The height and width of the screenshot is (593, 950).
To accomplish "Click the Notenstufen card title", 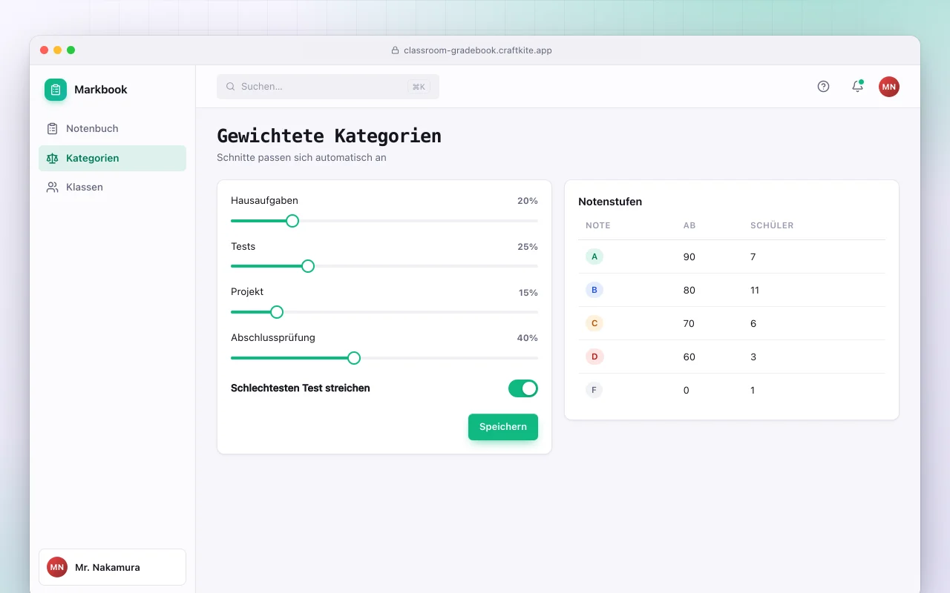I will click(610, 202).
